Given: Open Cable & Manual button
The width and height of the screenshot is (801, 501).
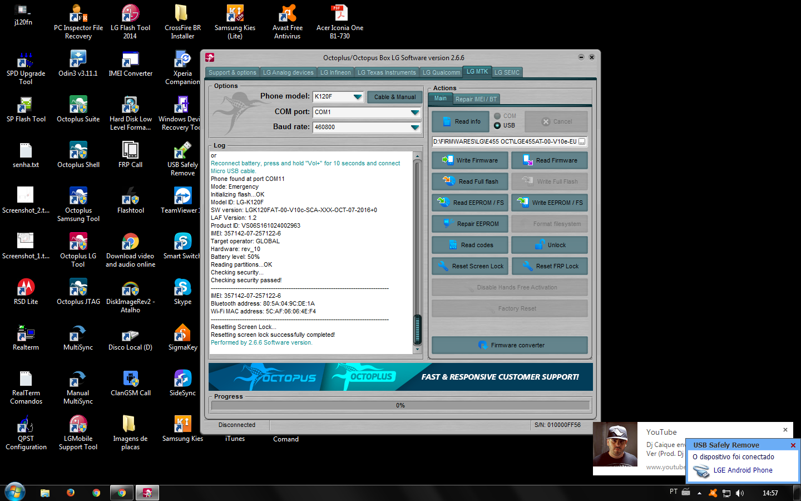Looking at the screenshot, I should [394, 97].
